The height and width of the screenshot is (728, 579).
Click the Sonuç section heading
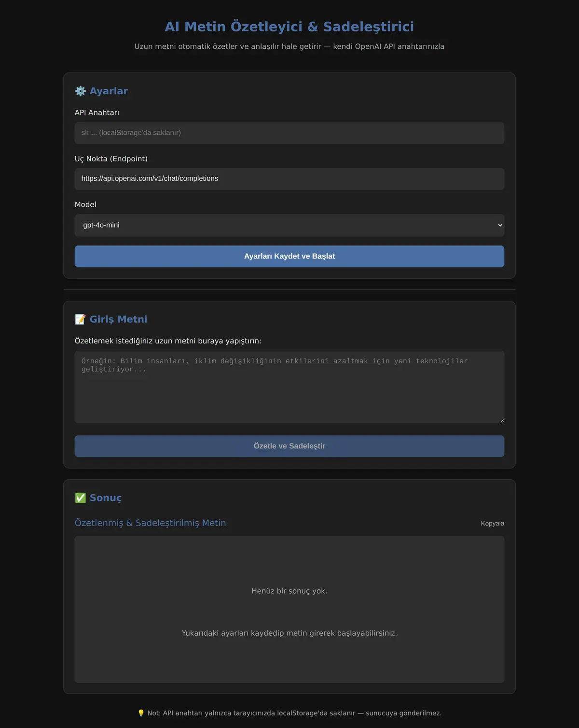[x=106, y=498]
